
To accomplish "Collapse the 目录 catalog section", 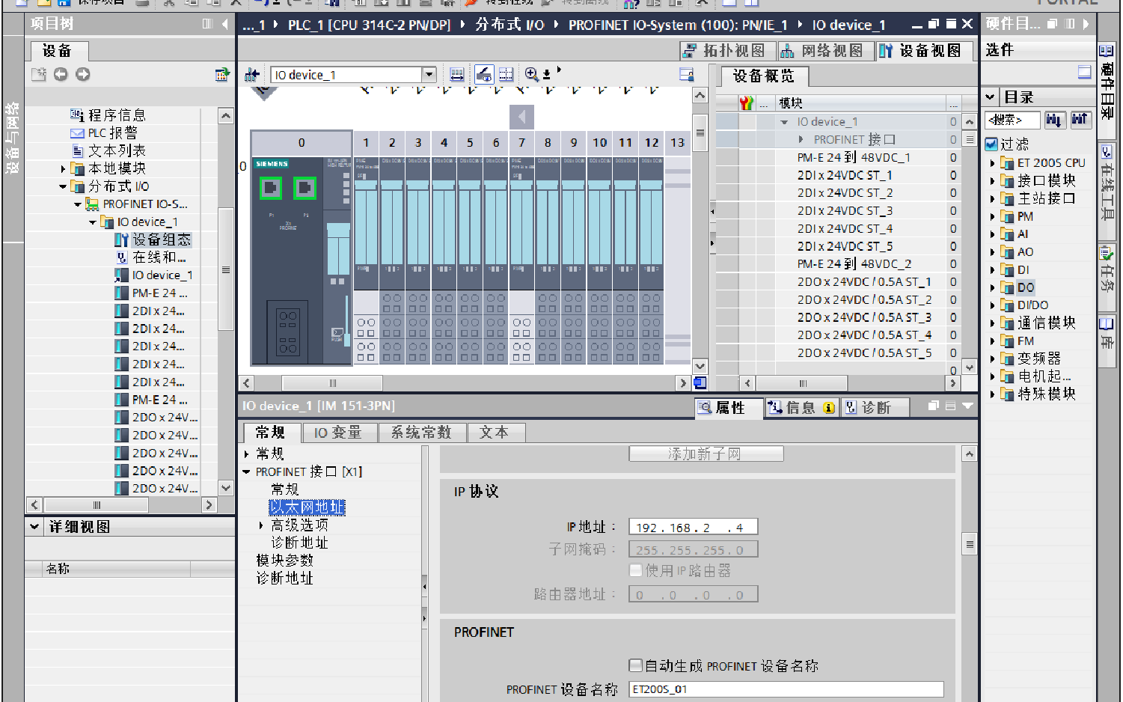I will 991,97.
